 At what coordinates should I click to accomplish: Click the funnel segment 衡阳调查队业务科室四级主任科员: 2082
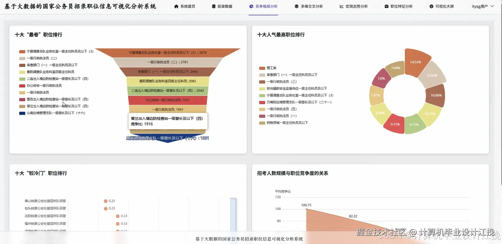tap(168, 81)
